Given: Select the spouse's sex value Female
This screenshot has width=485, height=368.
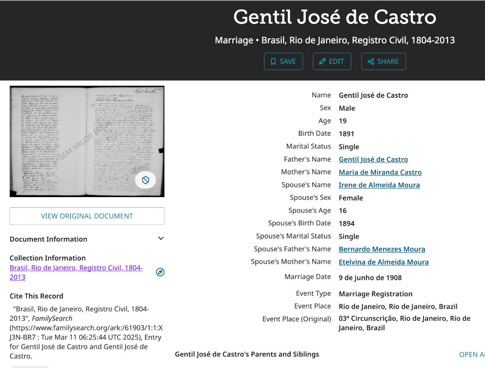Looking at the screenshot, I should tap(351, 198).
